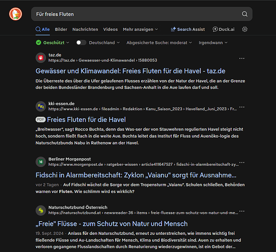Open the three-dot menu for the taz.de result
The height and width of the screenshot is (252, 276).
(x=242, y=58)
